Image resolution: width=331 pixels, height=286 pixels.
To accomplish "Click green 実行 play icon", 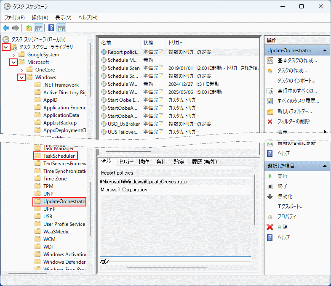I will (270, 176).
